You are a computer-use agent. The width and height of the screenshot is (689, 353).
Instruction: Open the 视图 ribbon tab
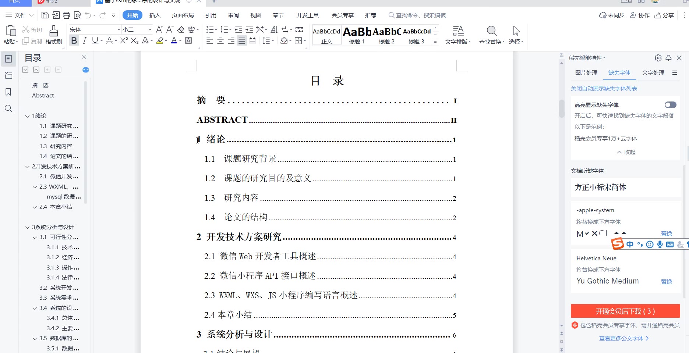tap(256, 15)
